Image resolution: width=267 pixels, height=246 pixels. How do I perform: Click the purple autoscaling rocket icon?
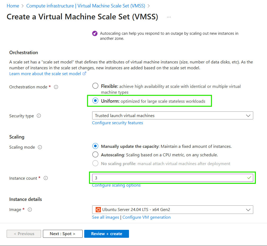[x=95, y=34]
